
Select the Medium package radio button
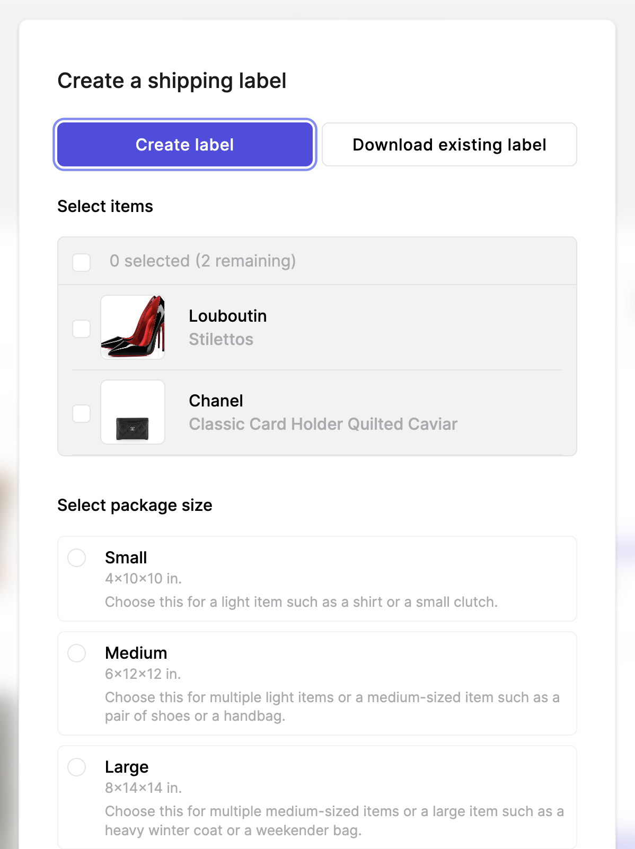77,653
